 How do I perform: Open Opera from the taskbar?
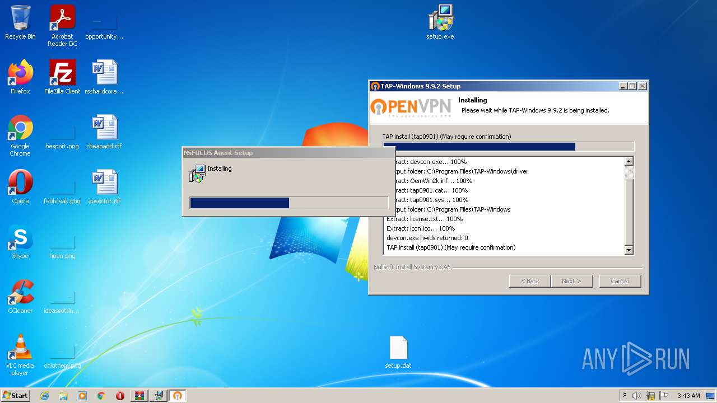(x=120, y=396)
